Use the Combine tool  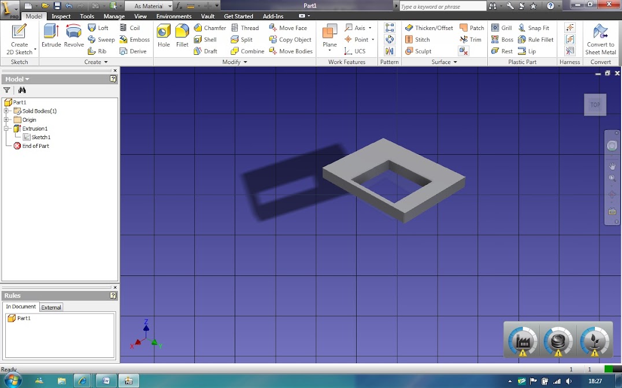point(247,51)
